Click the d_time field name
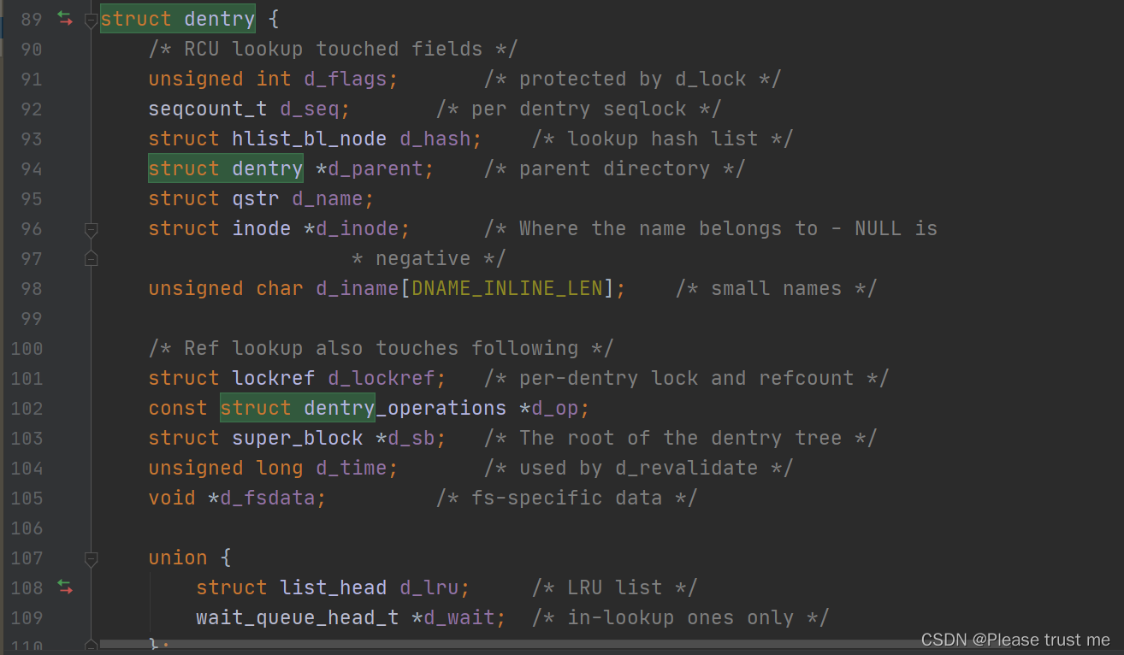 click(x=352, y=468)
